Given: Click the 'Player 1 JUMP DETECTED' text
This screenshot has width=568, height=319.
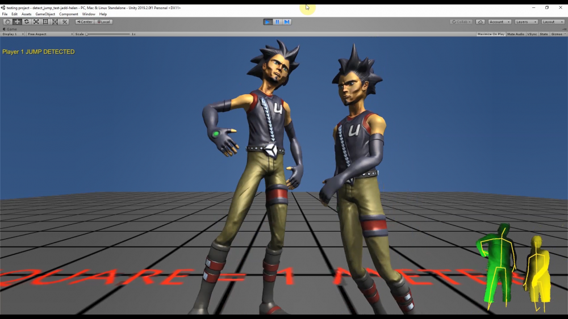Looking at the screenshot, I should (39, 52).
